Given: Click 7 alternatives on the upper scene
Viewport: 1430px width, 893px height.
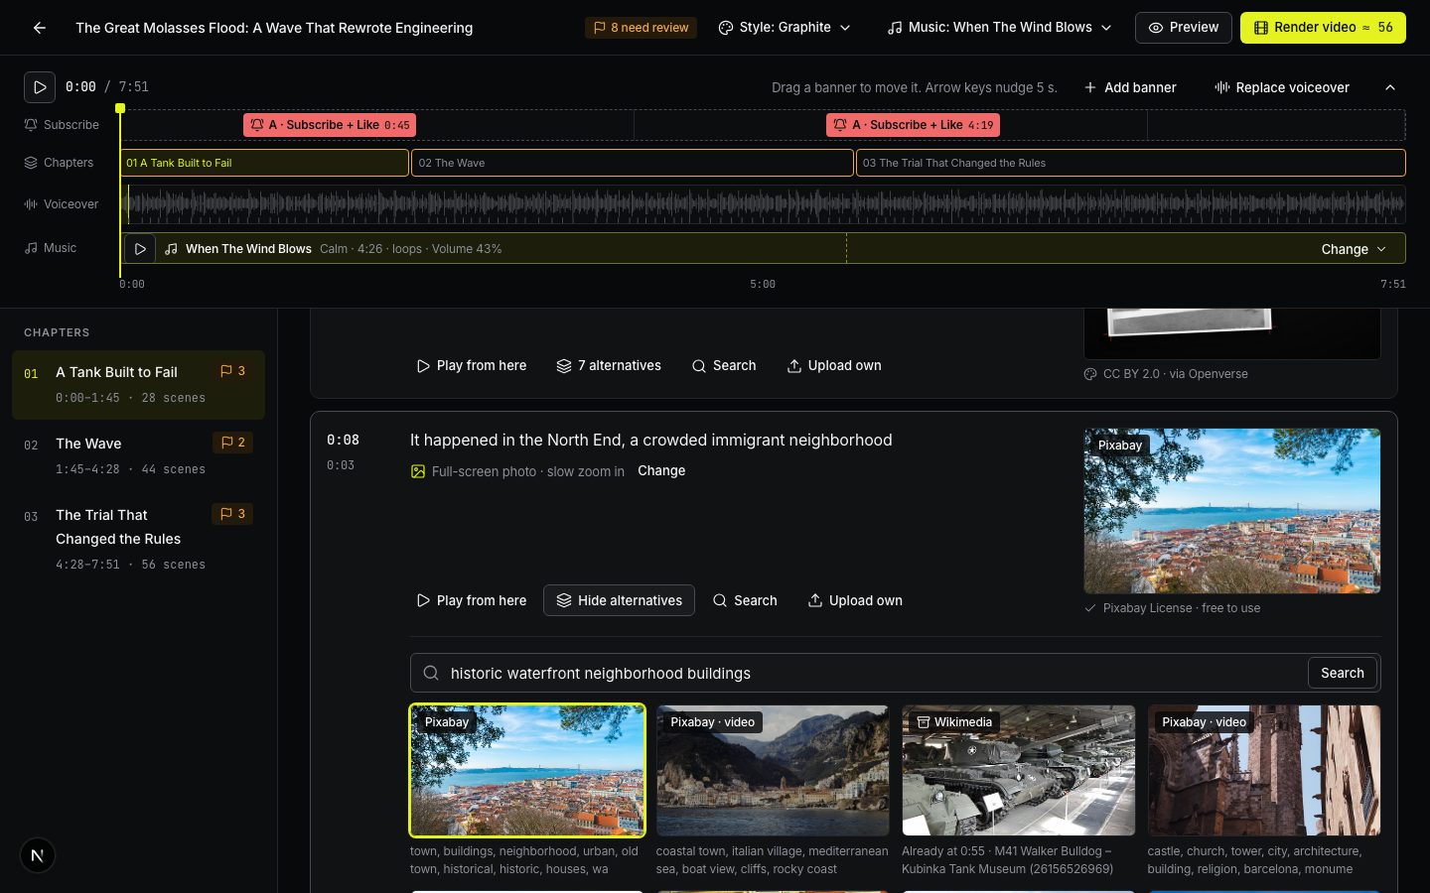Looking at the screenshot, I should (609, 366).
